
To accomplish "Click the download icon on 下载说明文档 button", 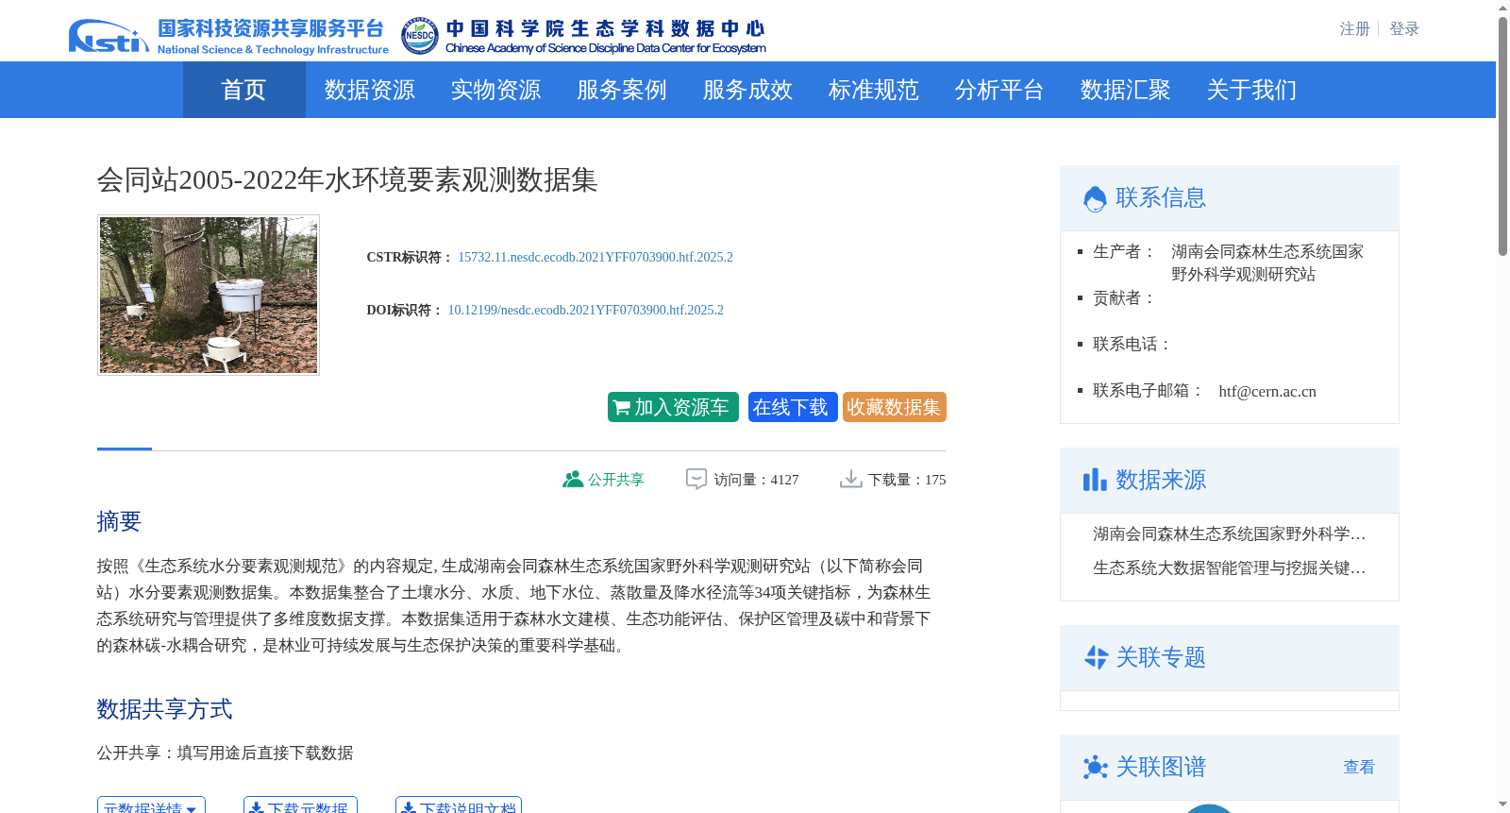I will (x=408, y=808).
